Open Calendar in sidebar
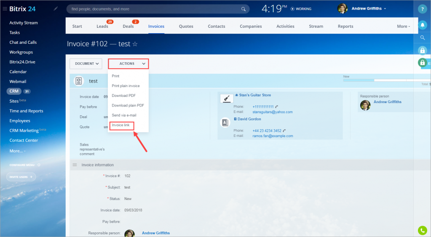 pos(18,72)
